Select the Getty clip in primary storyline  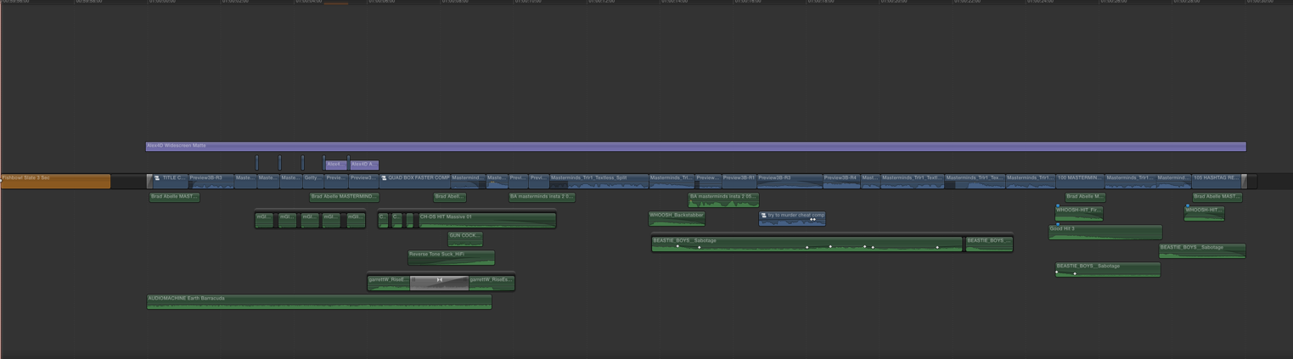coord(312,181)
